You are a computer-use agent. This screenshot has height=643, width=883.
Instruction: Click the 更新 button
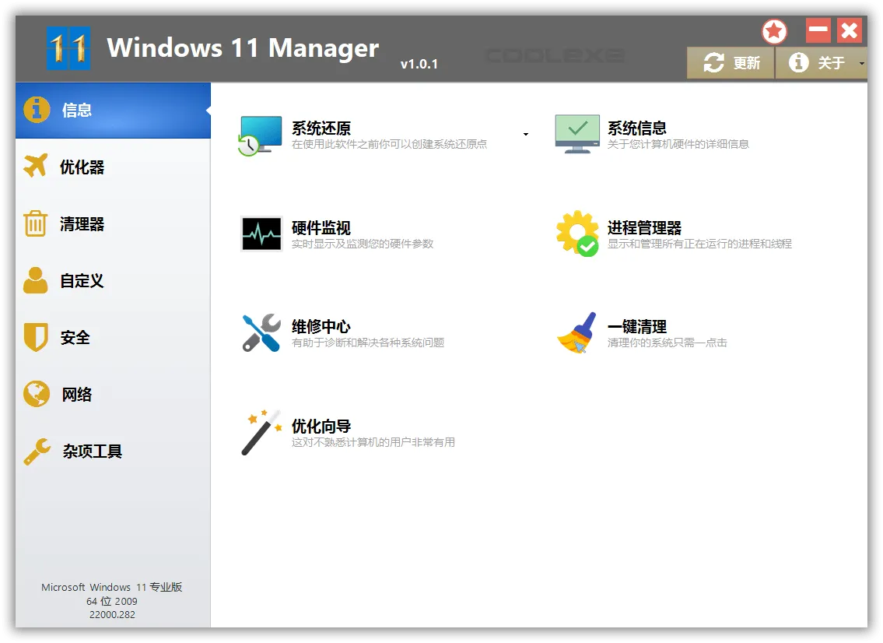pyautogui.click(x=731, y=63)
